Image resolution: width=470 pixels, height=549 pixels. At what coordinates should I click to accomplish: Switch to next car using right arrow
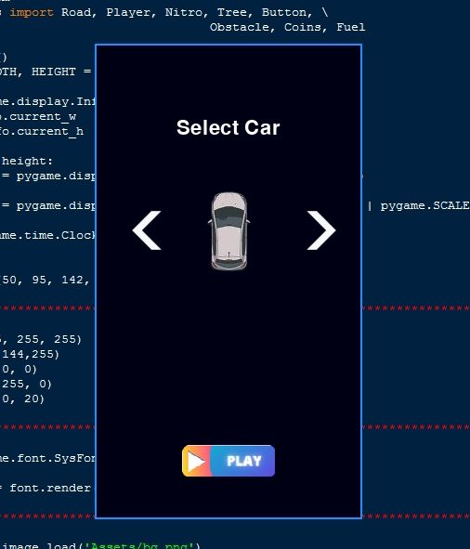click(321, 230)
